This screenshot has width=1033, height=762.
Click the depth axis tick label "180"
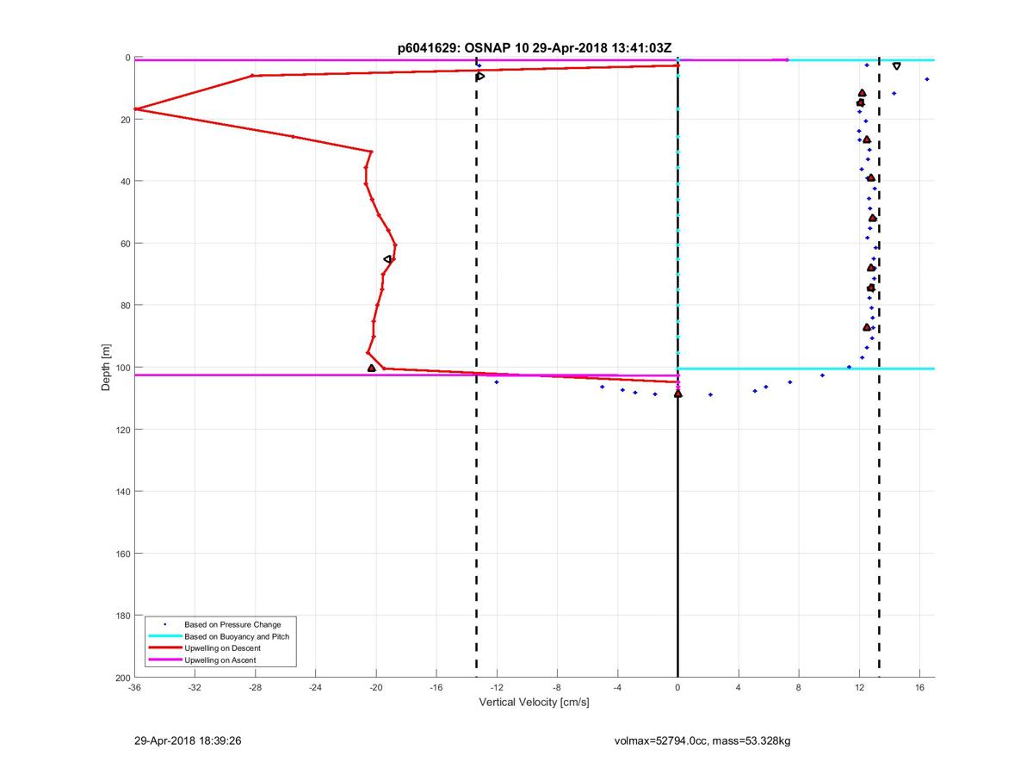click(121, 616)
